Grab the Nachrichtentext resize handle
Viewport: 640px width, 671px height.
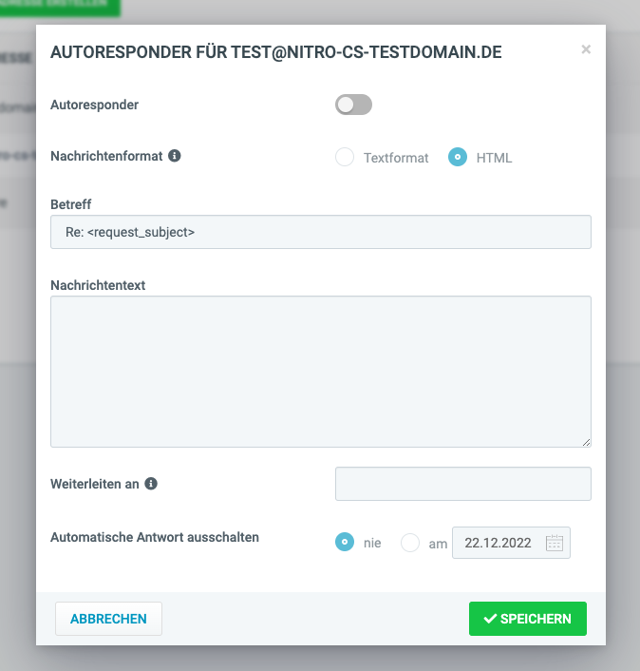(586, 443)
